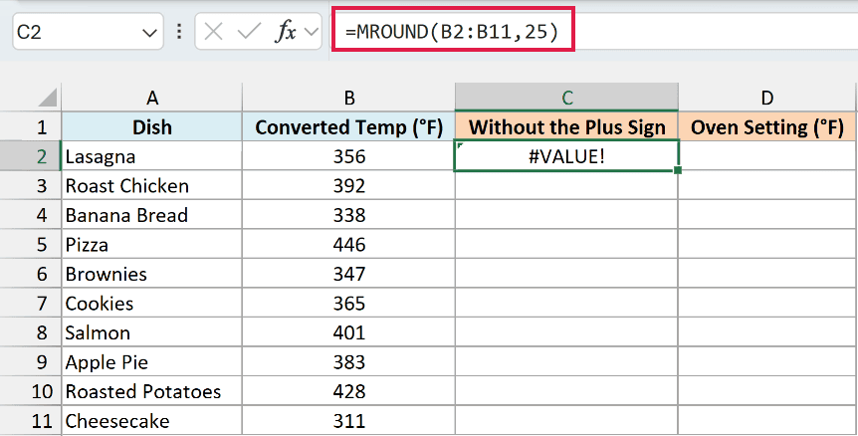
Task: Click the green fill handle of cell C2
Action: point(678,170)
